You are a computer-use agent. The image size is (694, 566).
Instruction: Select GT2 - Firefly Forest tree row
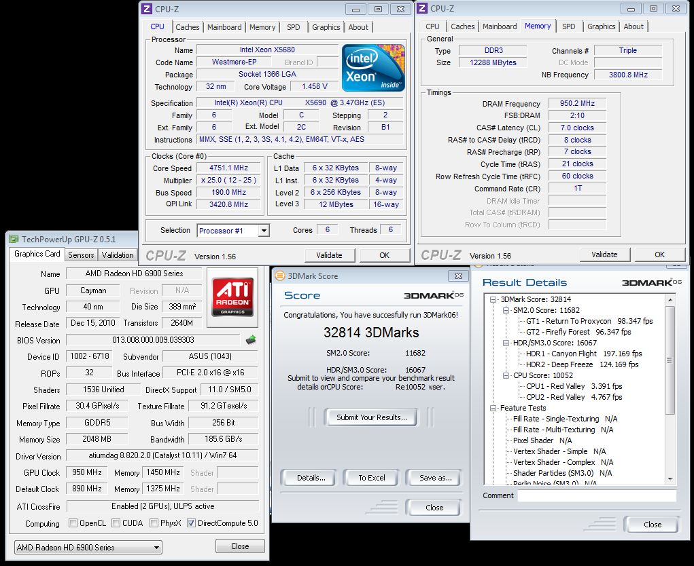pyautogui.click(x=578, y=332)
